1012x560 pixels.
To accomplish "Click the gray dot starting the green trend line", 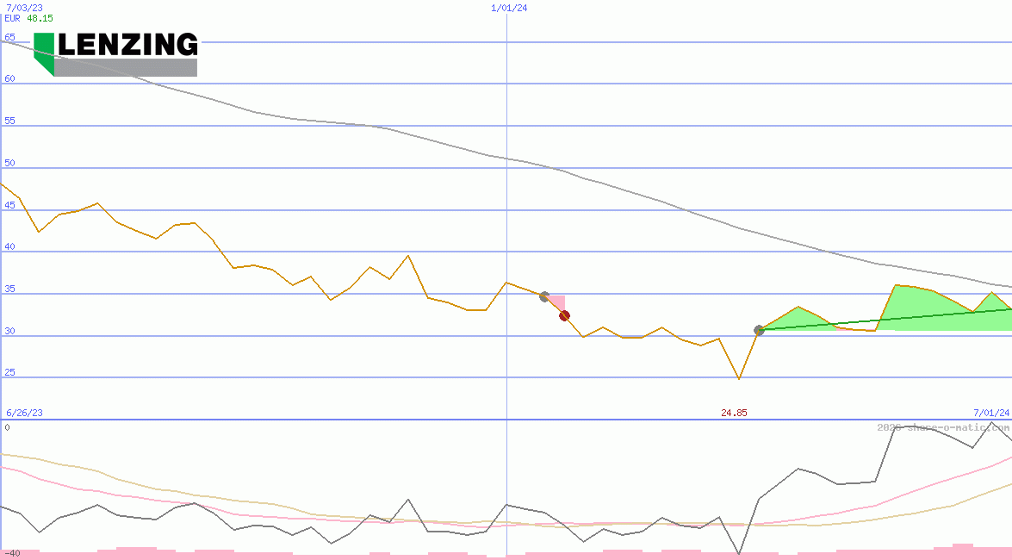I will click(x=759, y=330).
